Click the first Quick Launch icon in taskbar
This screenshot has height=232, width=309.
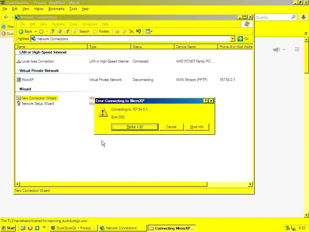[23, 228]
